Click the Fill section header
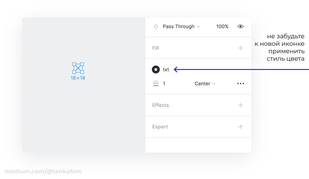 [x=155, y=48]
